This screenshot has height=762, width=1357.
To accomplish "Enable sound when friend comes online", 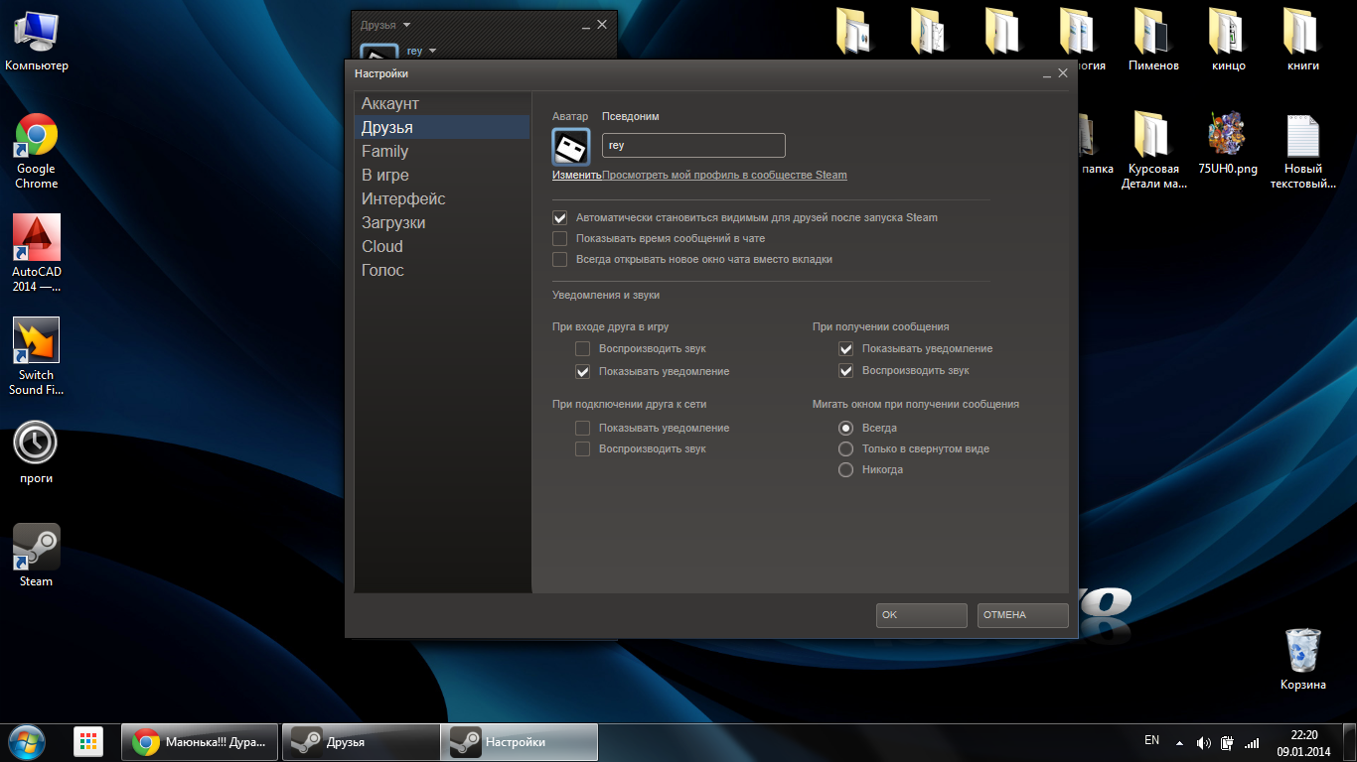I will pos(582,448).
